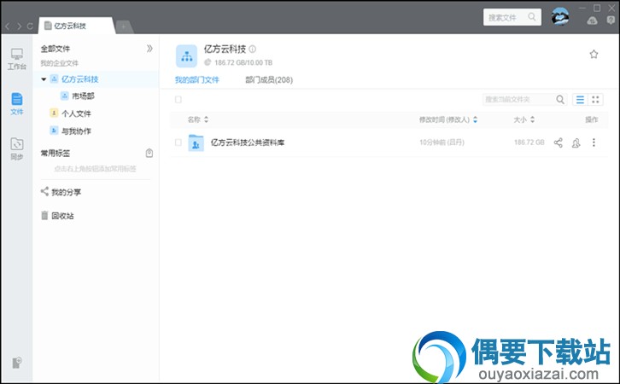Refresh the page with the reload icon
Screen dimensions: 620x384
pyautogui.click(x=30, y=26)
